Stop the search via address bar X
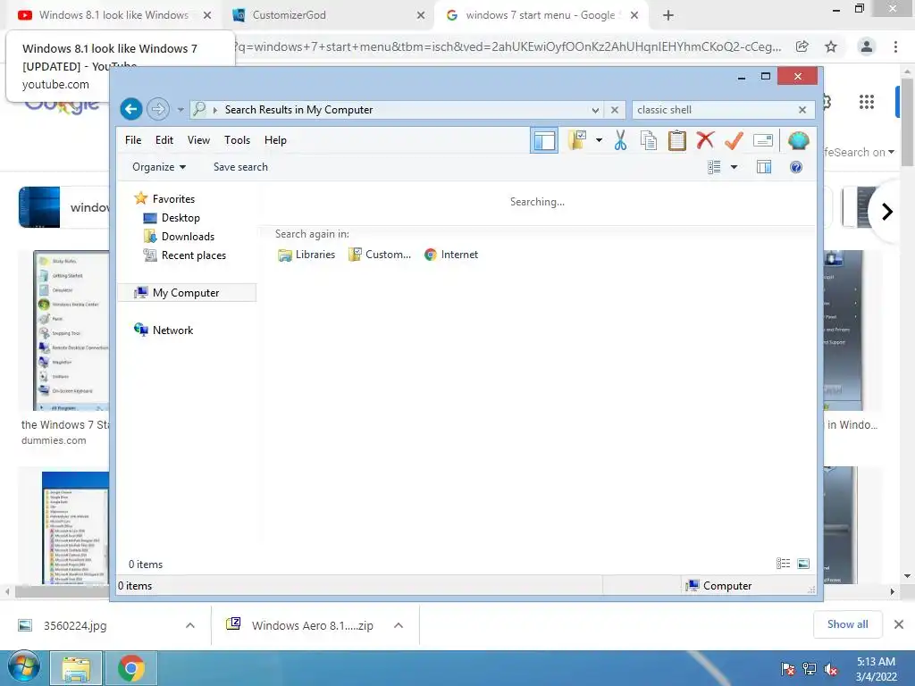Screen dimensions: 915x686 [615, 110]
